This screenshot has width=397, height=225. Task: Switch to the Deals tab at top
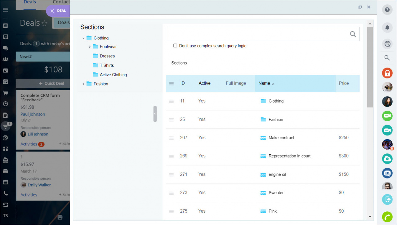(30, 2)
